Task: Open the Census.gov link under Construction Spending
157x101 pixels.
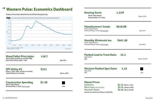Action: pos(26,86)
